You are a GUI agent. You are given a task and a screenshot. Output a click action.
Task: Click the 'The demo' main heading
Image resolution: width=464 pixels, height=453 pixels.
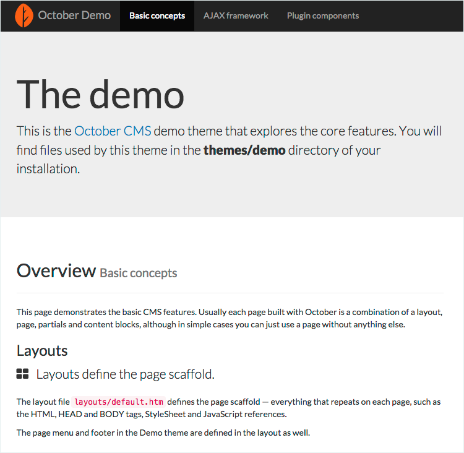pos(101,95)
